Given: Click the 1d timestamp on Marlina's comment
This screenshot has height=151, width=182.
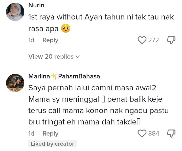Looking at the screenshot, I should point(31,133).
